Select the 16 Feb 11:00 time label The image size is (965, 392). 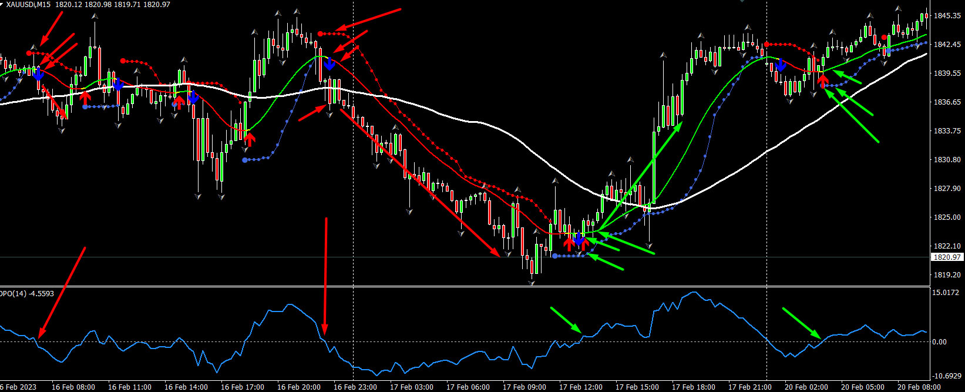130,387
